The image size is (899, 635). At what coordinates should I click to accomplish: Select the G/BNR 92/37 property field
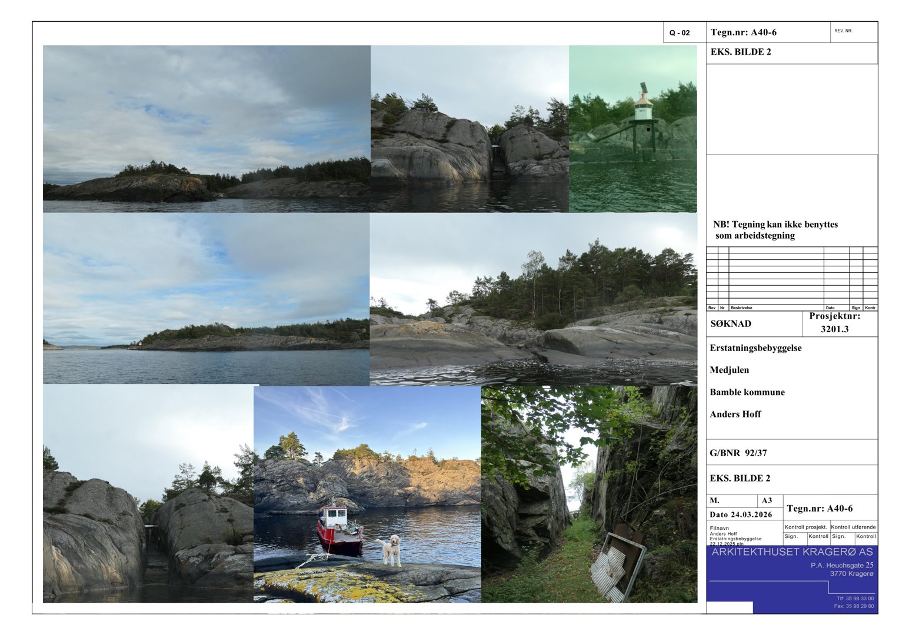pos(738,453)
